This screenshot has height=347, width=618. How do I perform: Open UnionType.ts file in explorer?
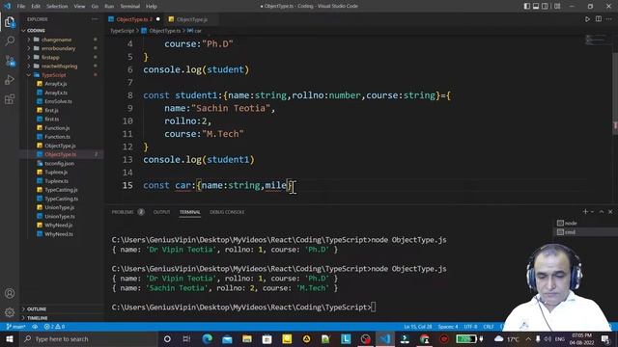[60, 216]
